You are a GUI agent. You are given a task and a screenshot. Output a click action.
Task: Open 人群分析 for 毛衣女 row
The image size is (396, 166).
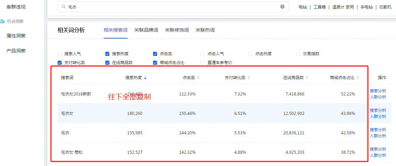point(378,117)
